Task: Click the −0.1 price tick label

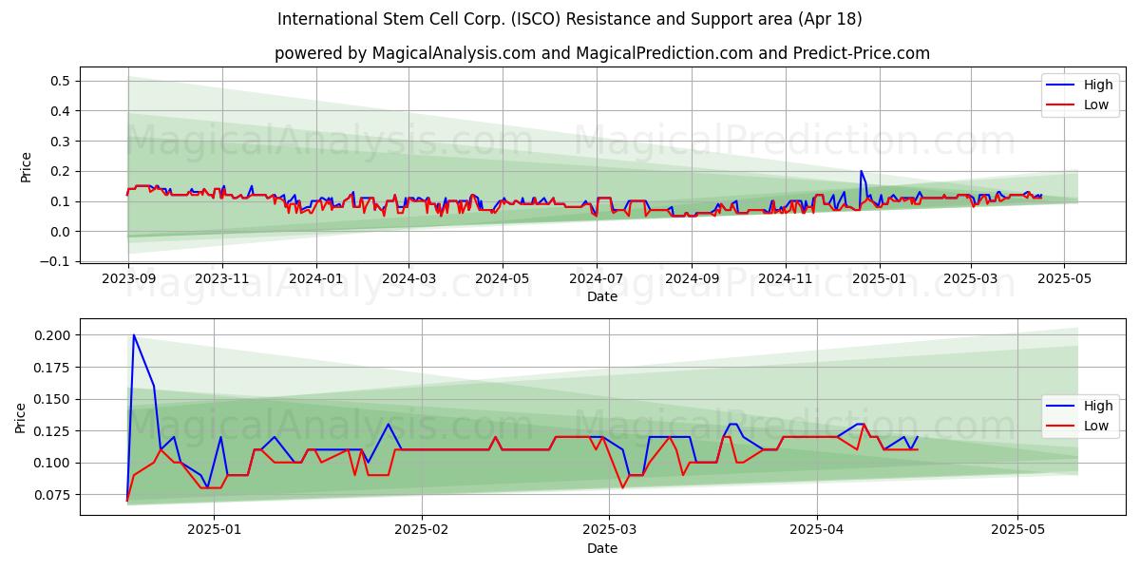Action: (56, 261)
